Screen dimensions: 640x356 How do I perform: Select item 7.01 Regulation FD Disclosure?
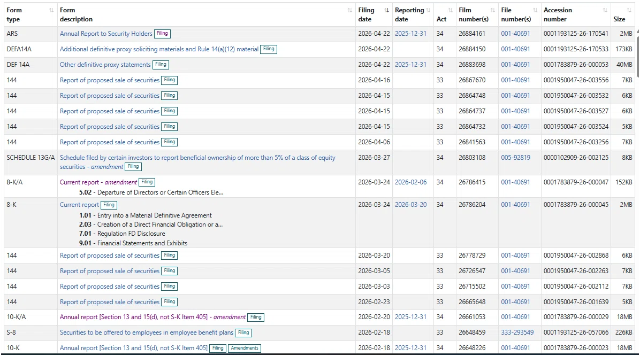122,234
